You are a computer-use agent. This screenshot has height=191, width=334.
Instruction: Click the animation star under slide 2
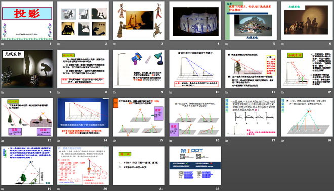(59, 44)
